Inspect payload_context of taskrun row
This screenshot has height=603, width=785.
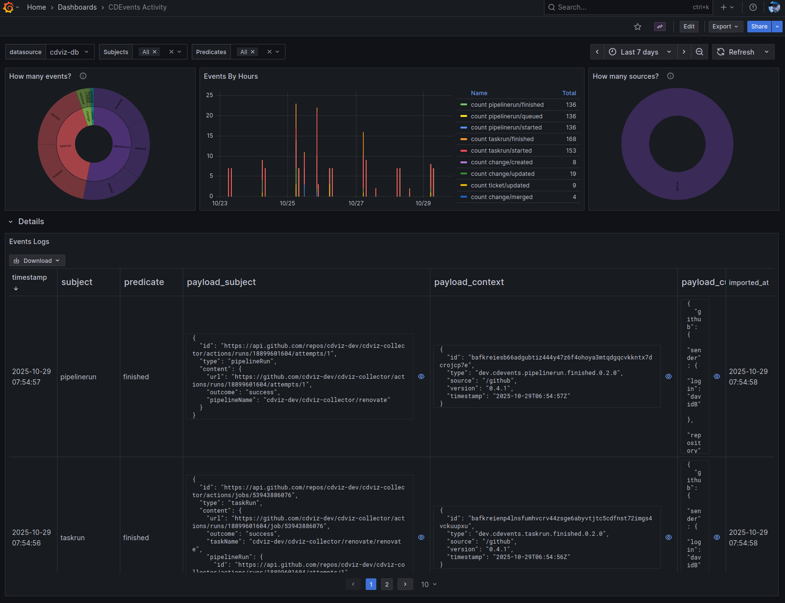669,537
